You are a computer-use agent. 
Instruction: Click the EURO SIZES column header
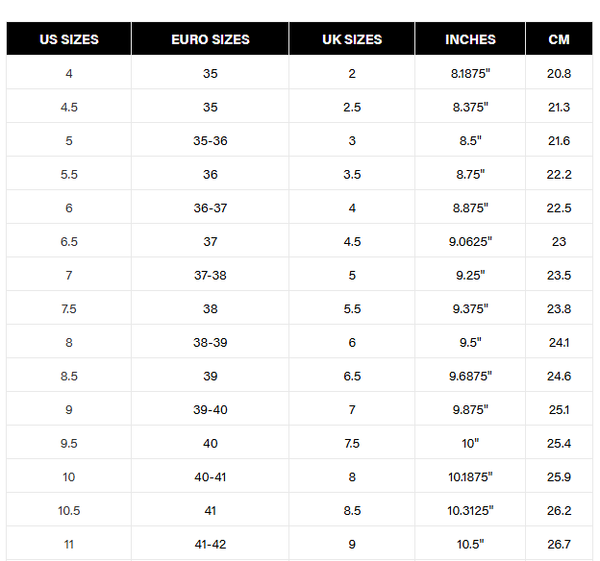210,39
